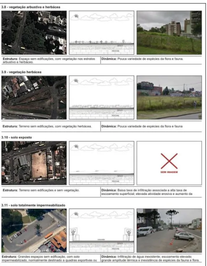Click "ROCHA" label in section 3.9 diagram
Image resolution: width=207 pixels, height=266 pixels.
pos(116,116)
